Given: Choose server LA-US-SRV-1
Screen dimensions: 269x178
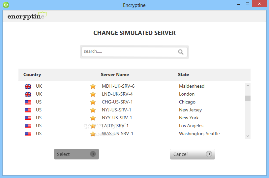Looking at the screenshot, I should pos(115,126).
